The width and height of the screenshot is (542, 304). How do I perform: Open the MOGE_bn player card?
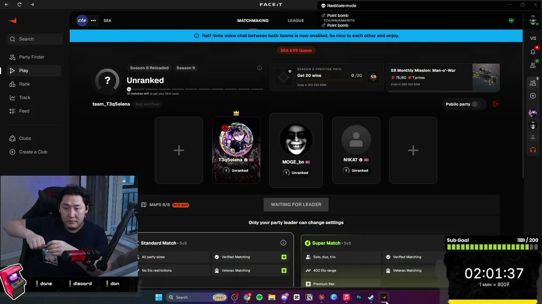pos(296,150)
